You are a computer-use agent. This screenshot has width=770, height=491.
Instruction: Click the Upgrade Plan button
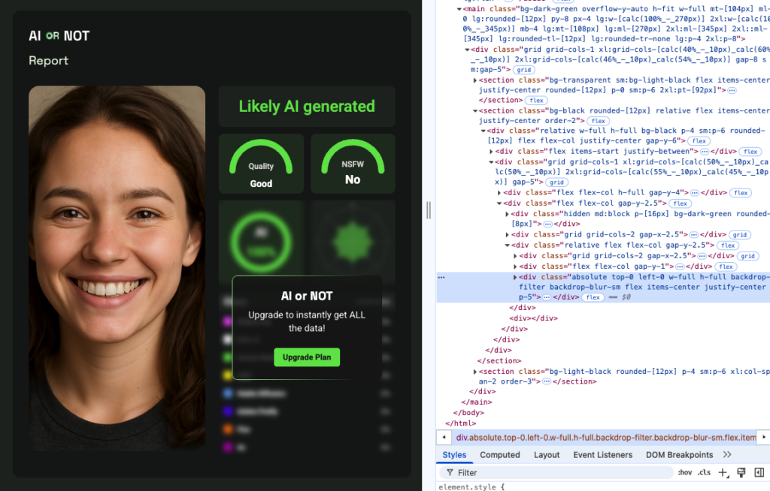(x=307, y=357)
